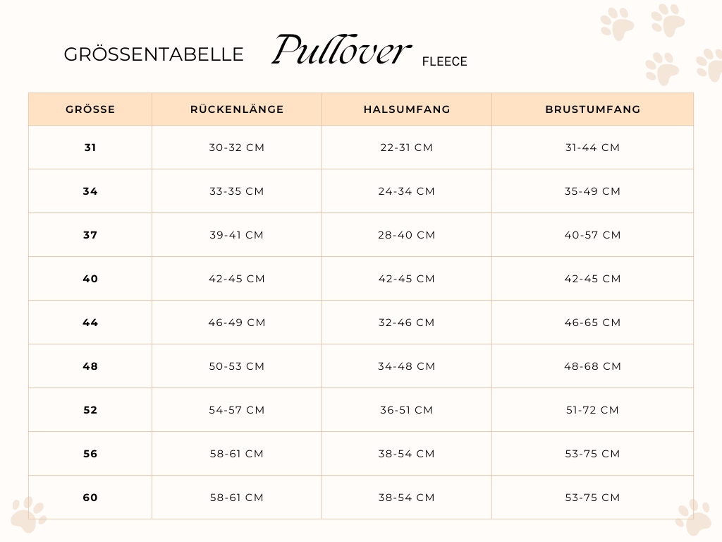Select size 60 row label
This screenshot has width=722, height=542.
coord(90,498)
